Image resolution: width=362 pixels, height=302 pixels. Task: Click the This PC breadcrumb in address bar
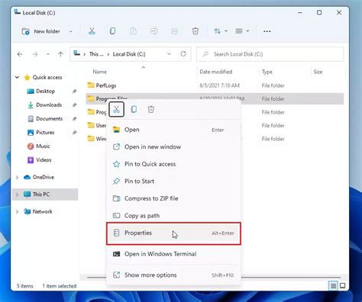[96, 54]
